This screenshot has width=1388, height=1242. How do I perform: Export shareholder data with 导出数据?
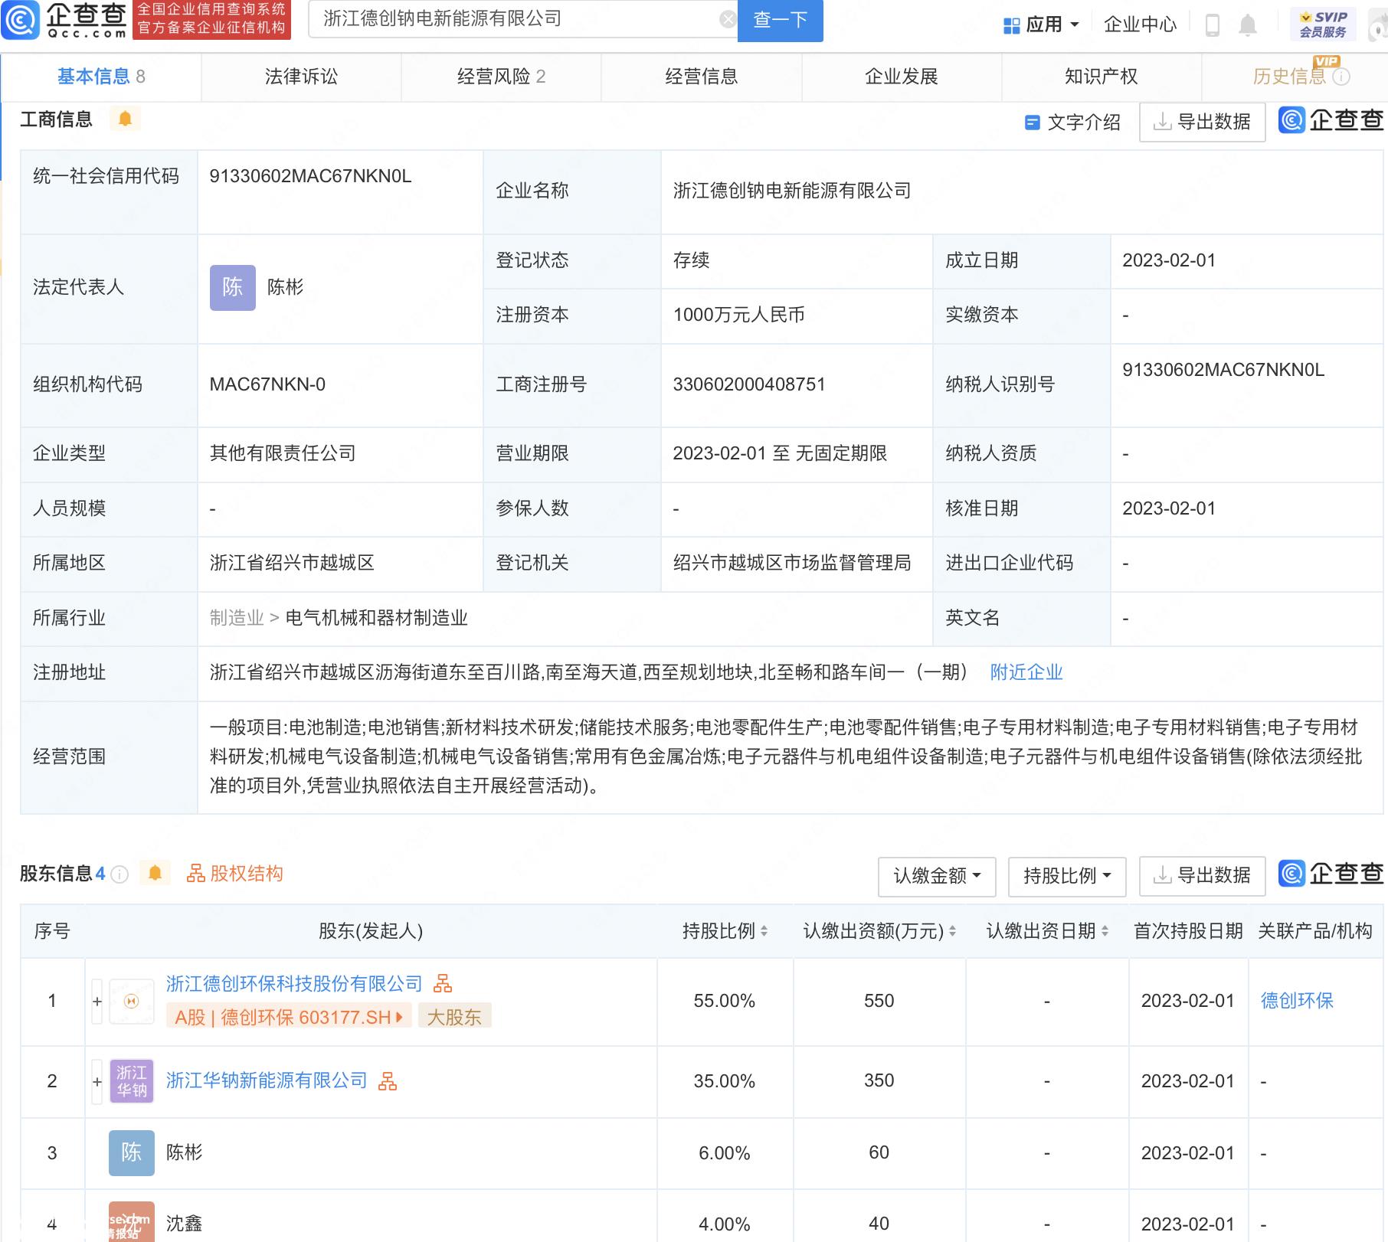pyautogui.click(x=1202, y=876)
